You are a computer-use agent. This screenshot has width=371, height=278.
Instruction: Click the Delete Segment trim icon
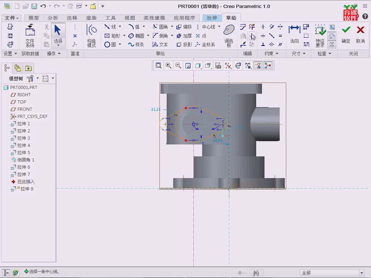click(x=252, y=27)
